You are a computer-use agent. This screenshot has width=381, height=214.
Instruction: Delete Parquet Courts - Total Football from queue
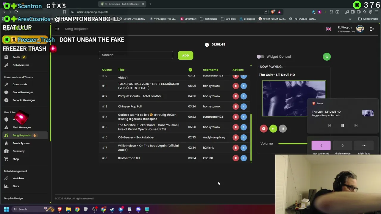pyautogui.click(x=235, y=96)
